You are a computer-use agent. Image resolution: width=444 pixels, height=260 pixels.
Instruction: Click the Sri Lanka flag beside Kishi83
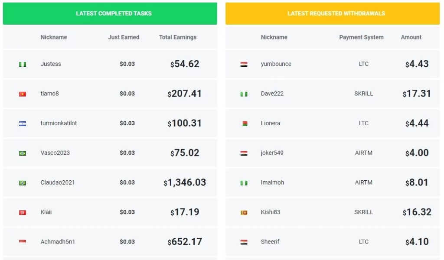pos(244,212)
